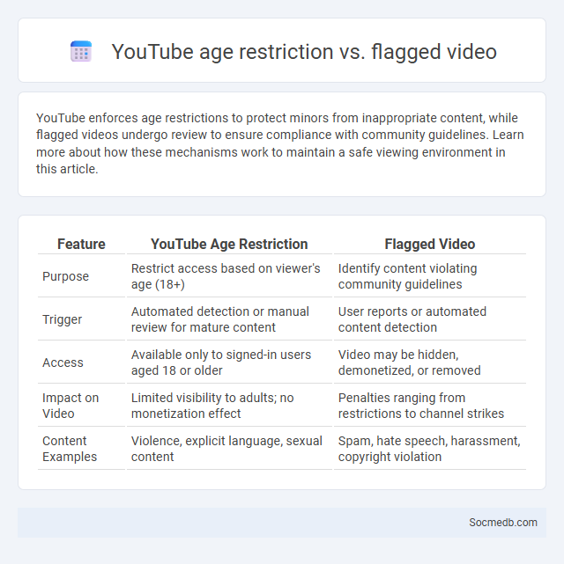This screenshot has height=564, width=564.
Task: Select the 'Feature' column header
Action: [x=81, y=244]
